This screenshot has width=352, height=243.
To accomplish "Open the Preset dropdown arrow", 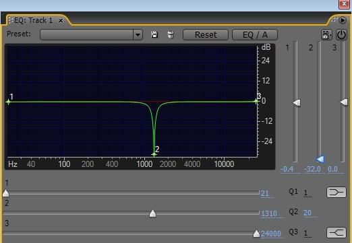I will pyautogui.click(x=138, y=35).
